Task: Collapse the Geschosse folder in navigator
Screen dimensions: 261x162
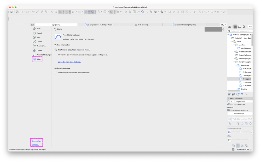Action: 236,65
